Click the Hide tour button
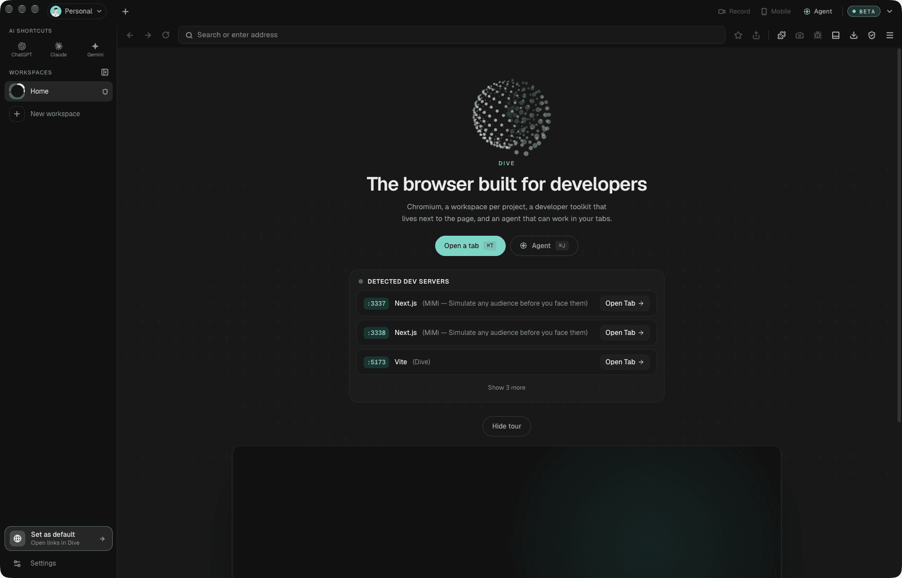The image size is (902, 578). click(507, 426)
